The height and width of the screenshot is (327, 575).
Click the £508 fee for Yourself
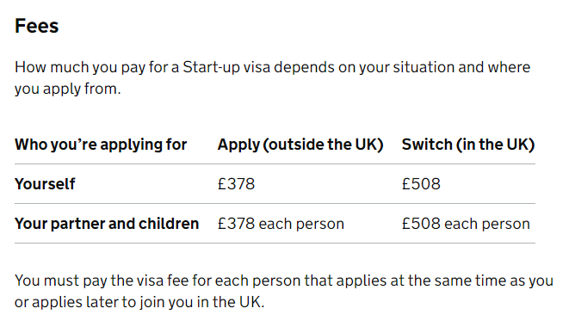tap(421, 184)
